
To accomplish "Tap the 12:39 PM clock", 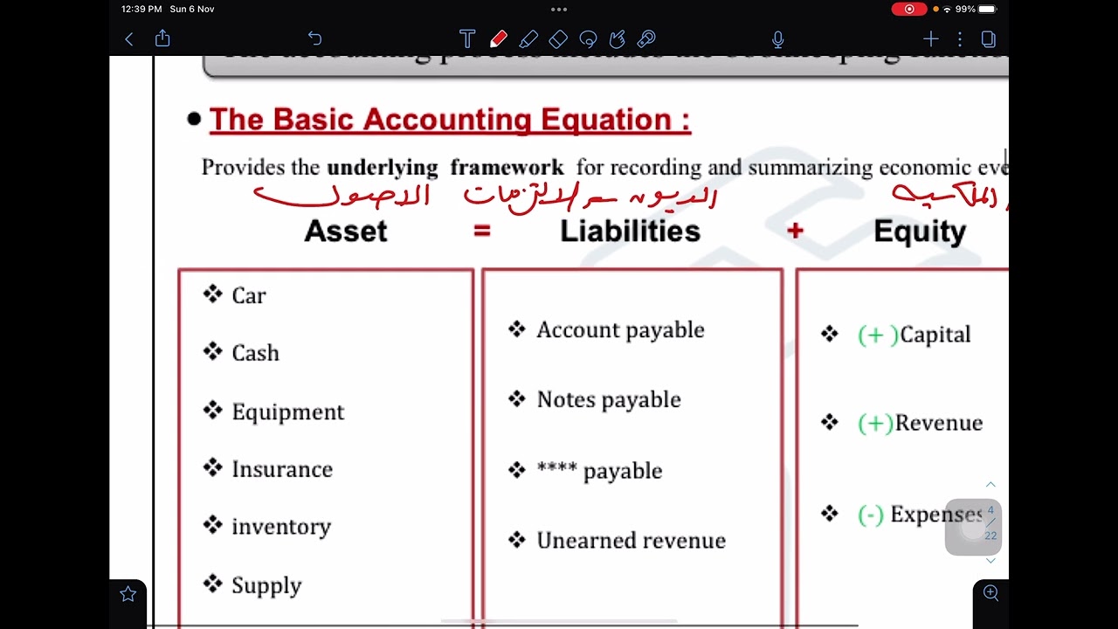I will pyautogui.click(x=141, y=9).
